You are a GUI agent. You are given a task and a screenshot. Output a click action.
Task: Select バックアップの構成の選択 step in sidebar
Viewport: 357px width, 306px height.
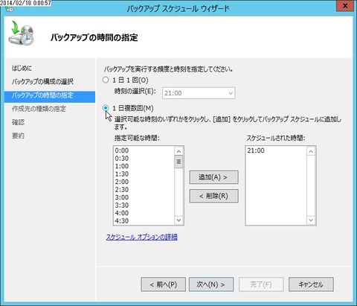click(42, 82)
